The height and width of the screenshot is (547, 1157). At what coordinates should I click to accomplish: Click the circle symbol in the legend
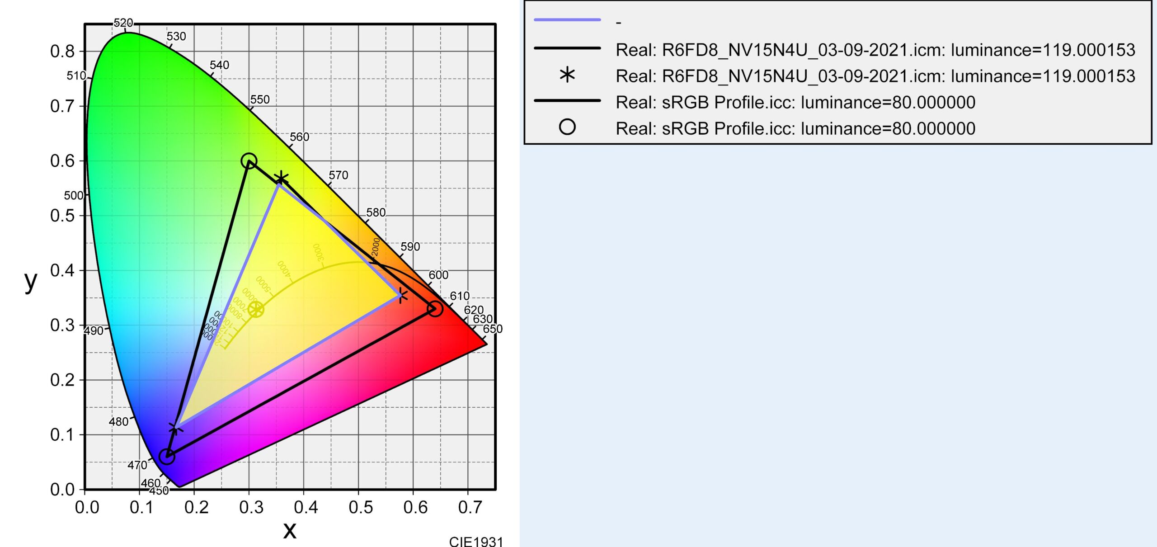[567, 127]
